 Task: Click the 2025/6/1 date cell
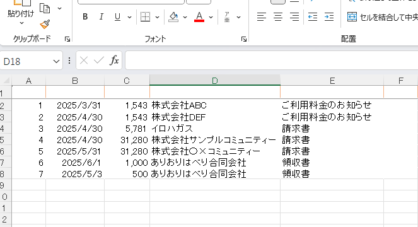pos(75,163)
